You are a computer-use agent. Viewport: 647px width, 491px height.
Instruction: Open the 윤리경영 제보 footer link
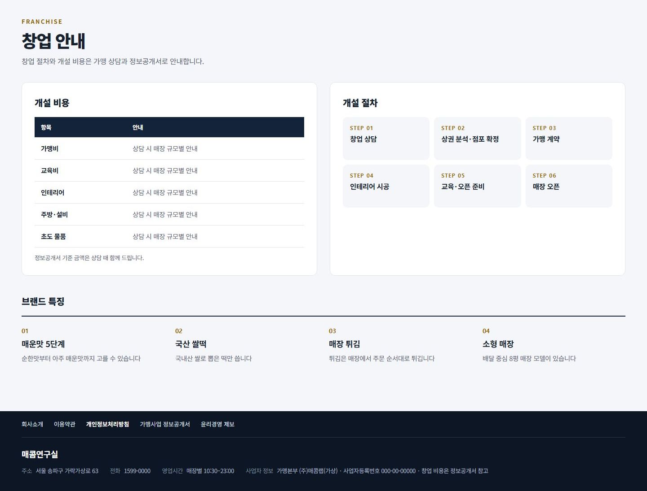tap(217, 424)
